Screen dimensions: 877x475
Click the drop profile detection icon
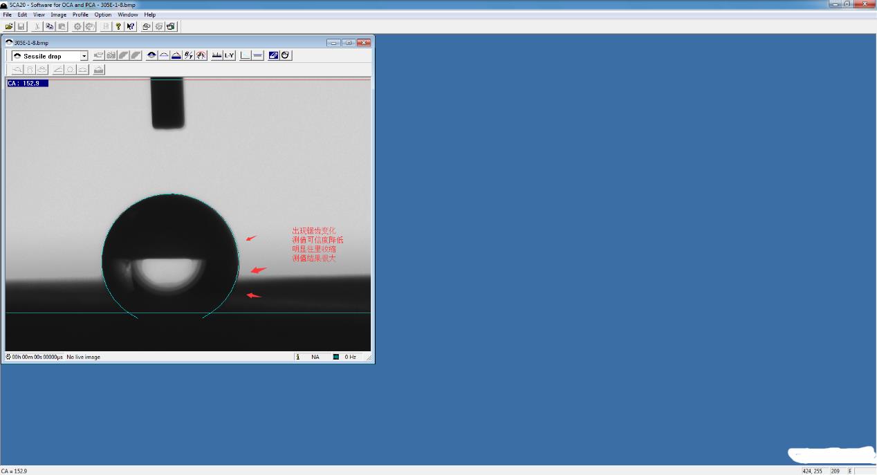pos(151,55)
